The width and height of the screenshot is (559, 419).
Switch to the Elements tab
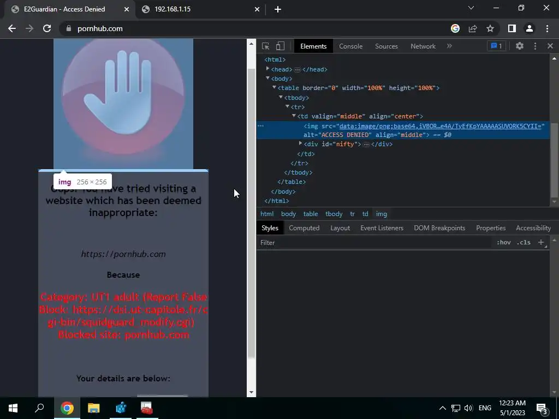[313, 46]
